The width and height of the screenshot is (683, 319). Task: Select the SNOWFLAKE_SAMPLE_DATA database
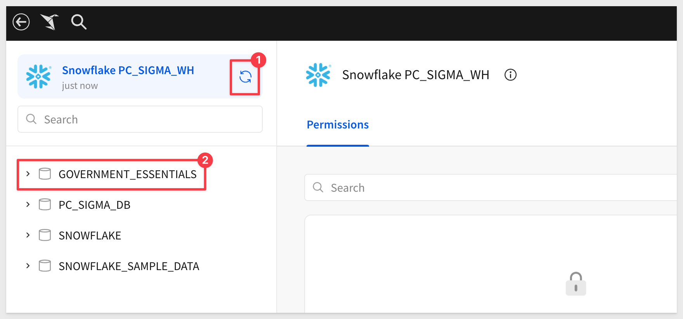[x=129, y=266]
